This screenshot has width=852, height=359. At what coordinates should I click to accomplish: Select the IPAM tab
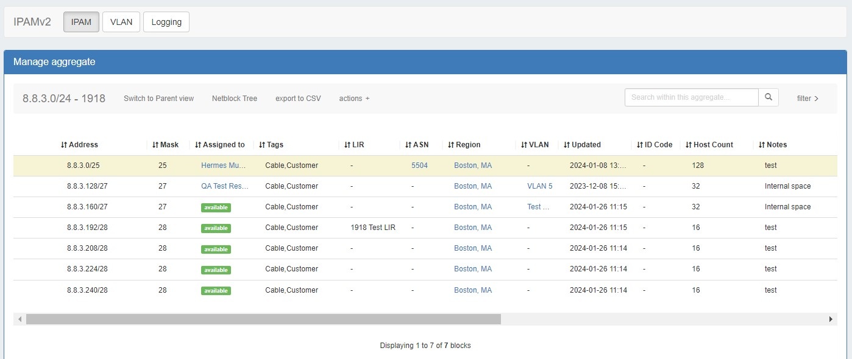tap(81, 22)
